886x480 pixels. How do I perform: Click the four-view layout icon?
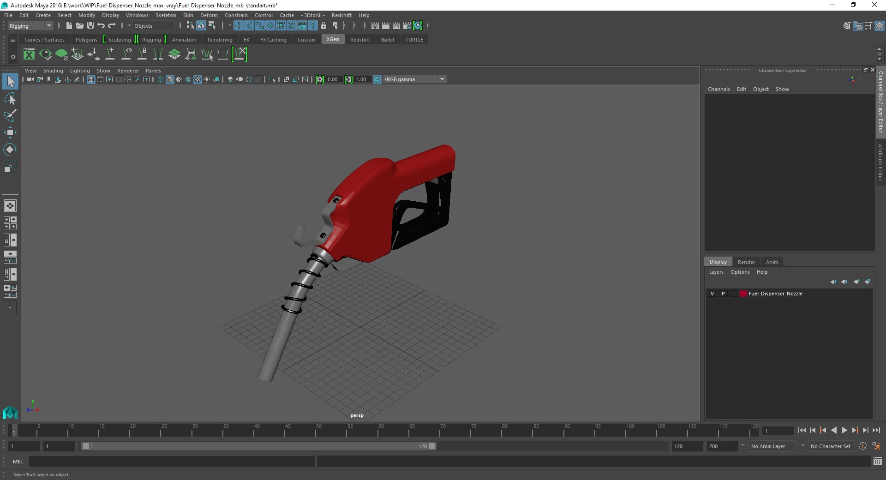click(10, 223)
